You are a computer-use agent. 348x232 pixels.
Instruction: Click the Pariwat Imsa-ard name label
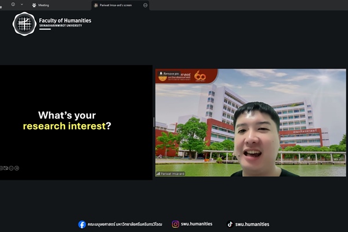tap(172, 173)
